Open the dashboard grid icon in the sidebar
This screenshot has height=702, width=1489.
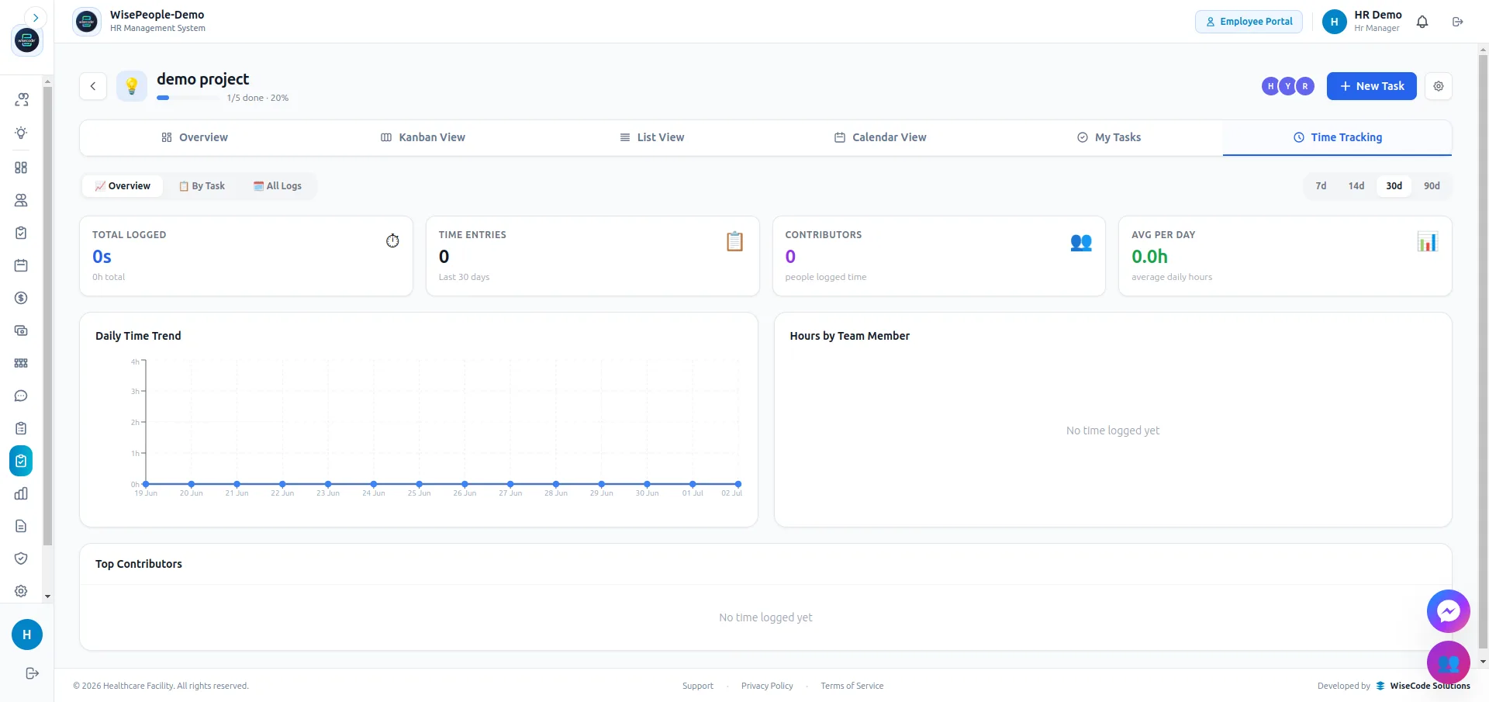pyautogui.click(x=21, y=168)
